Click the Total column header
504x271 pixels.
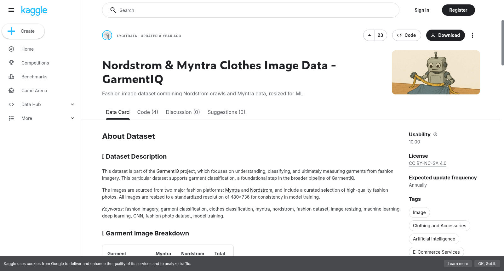(x=220, y=254)
